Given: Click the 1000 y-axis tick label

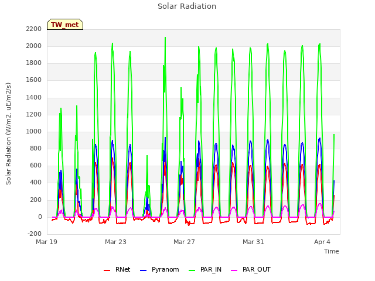Looking at the screenshot, I should 34,131.
